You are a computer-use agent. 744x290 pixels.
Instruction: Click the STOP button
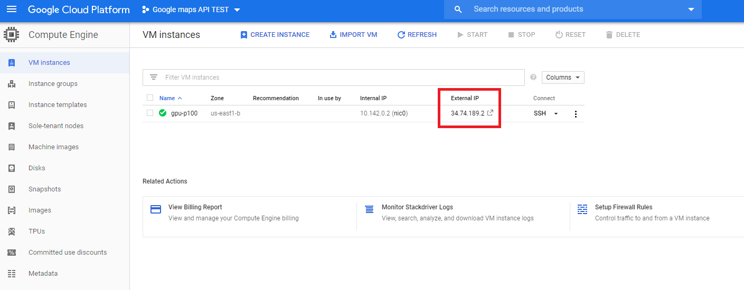click(x=521, y=35)
